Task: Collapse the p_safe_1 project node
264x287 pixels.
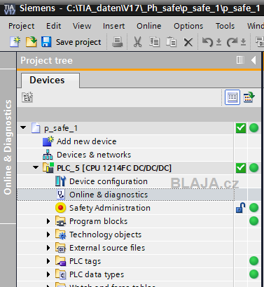Action: click(23, 127)
